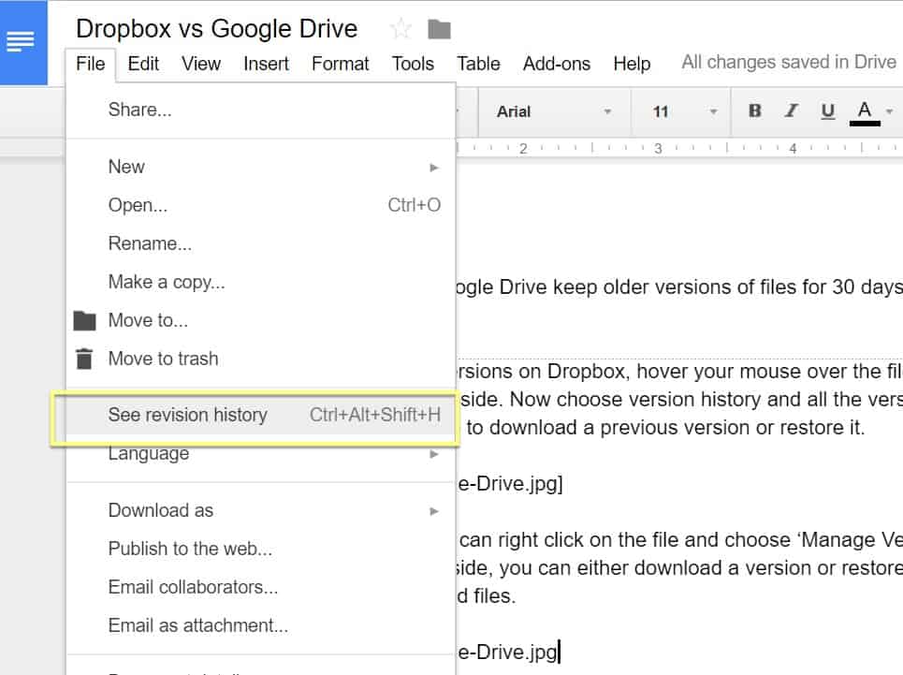The height and width of the screenshot is (675, 903).
Task: Open the text color picker icon
Action: pyautogui.click(x=866, y=110)
